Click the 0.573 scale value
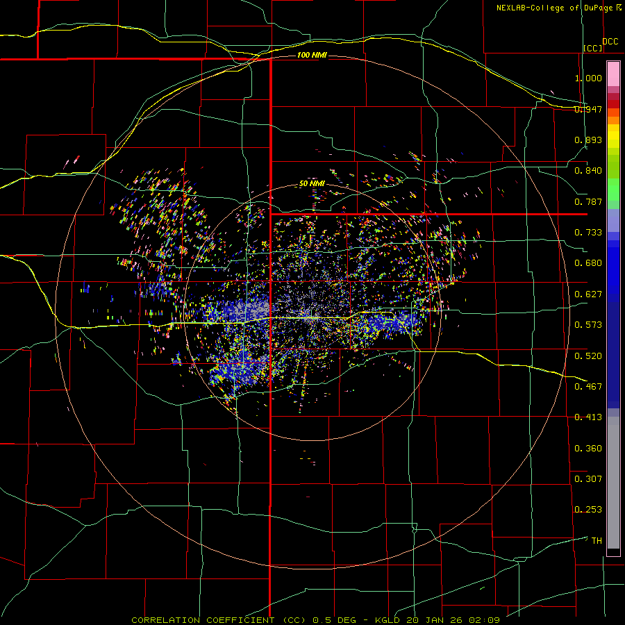Screen dimensions: 625x625 pyautogui.click(x=588, y=325)
